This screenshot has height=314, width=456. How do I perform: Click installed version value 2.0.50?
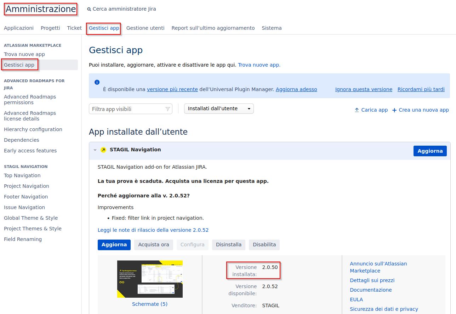tap(270, 267)
